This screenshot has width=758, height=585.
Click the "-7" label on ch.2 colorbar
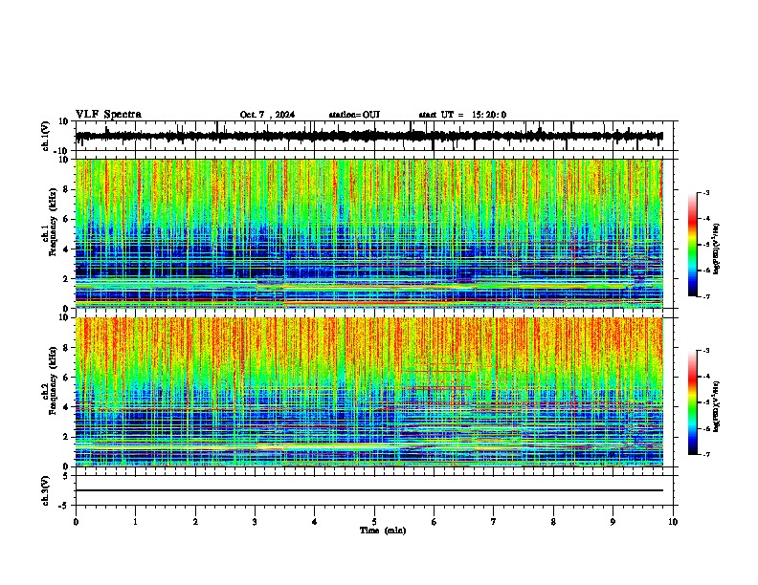pos(705,455)
